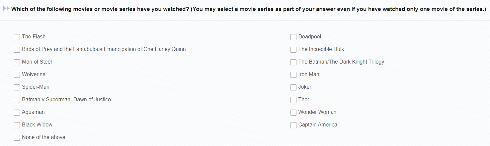Check the box for The Flash
The height and width of the screenshot is (146, 490).
point(17,37)
